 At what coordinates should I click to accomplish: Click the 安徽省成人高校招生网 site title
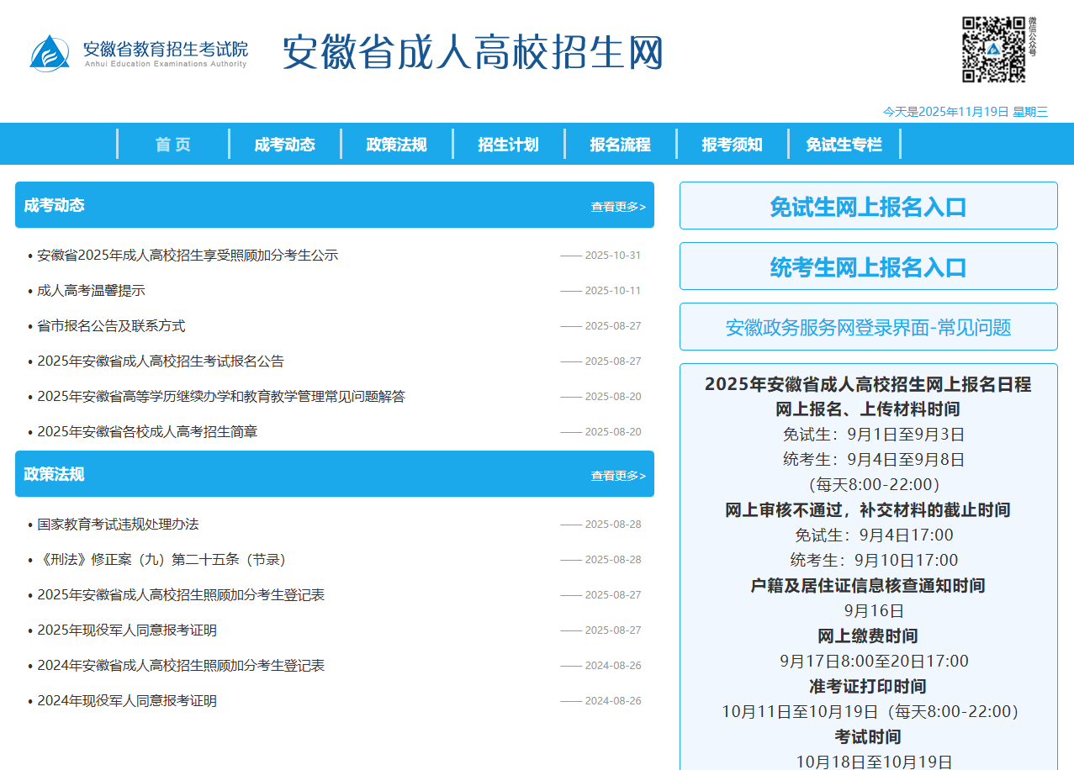[472, 52]
